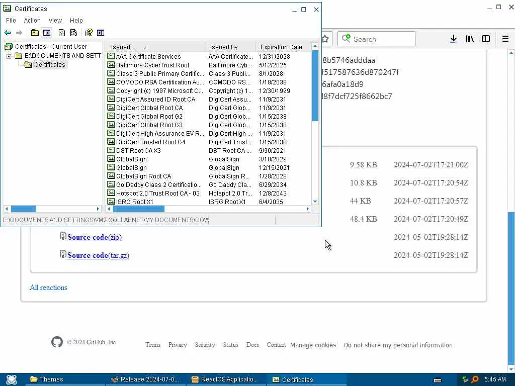
Task: Open browser downloads arrow icon
Action: (x=453, y=39)
